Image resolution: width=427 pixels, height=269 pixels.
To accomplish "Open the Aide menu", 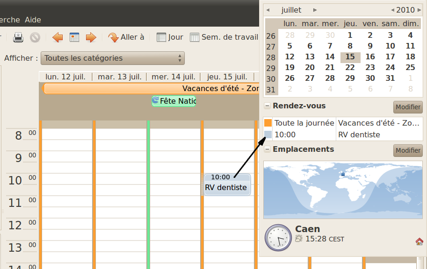I will [x=33, y=20].
